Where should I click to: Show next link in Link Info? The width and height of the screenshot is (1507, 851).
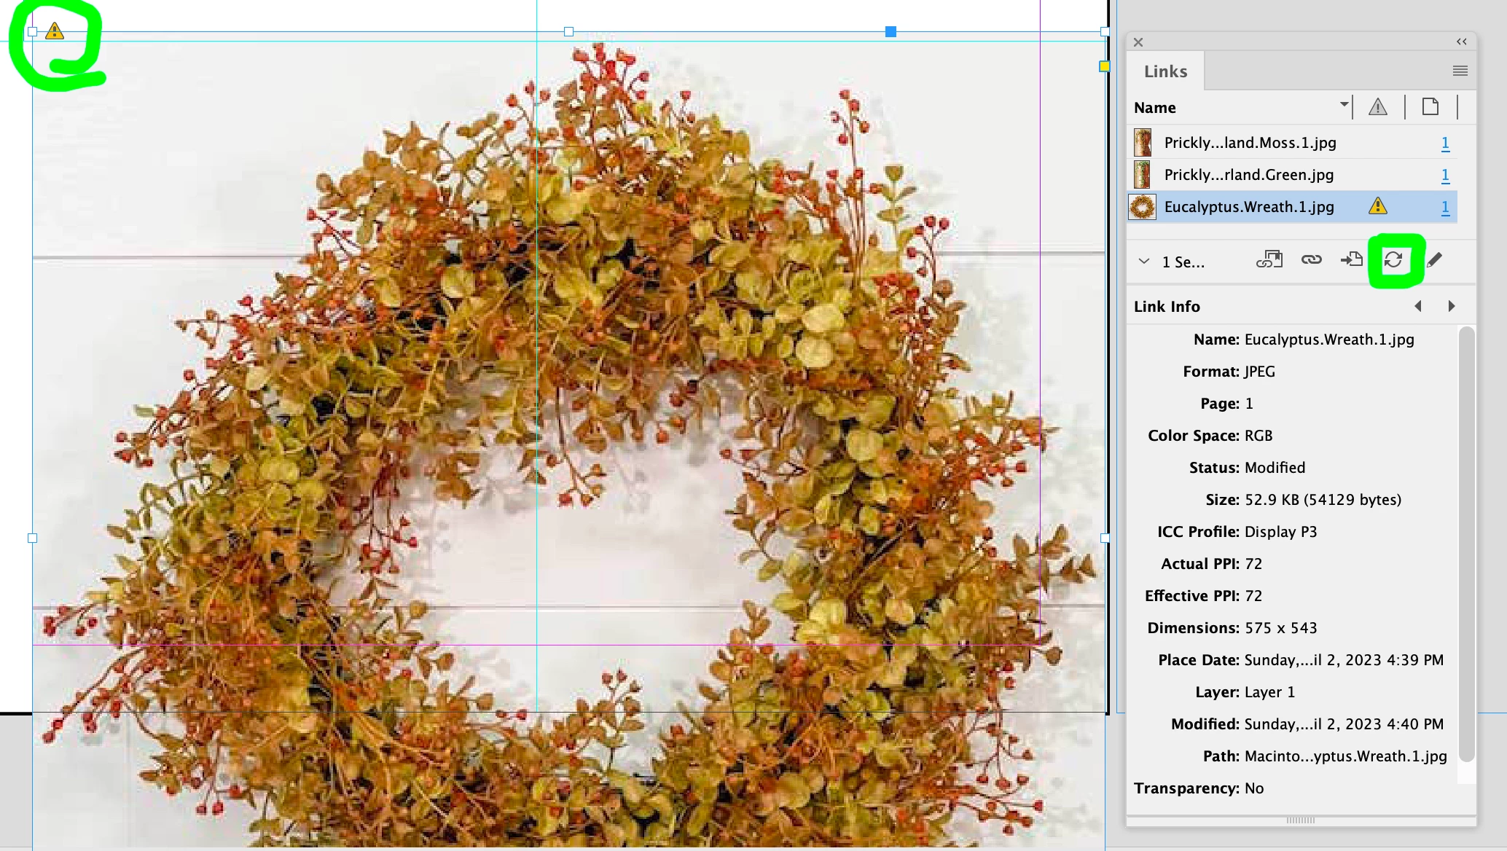(1451, 307)
